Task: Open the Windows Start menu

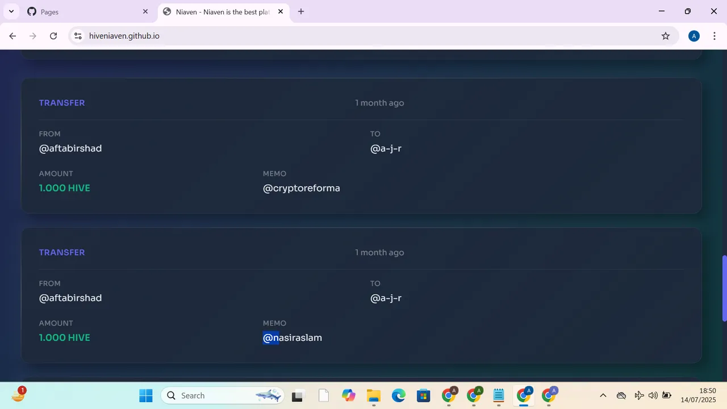Action: tap(146, 395)
